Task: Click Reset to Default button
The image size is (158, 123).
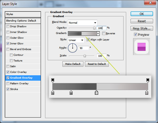Action: [x=97, y=64]
